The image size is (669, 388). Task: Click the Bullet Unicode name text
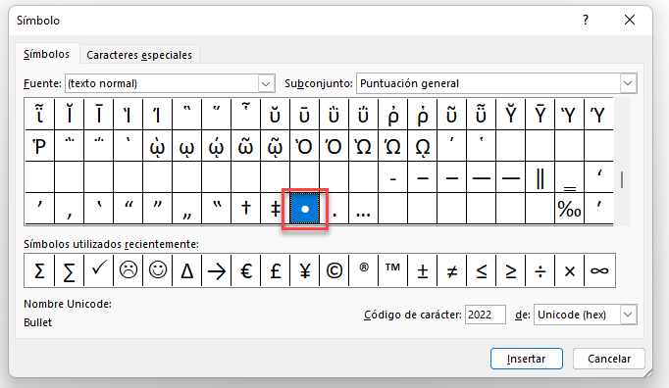click(x=38, y=322)
